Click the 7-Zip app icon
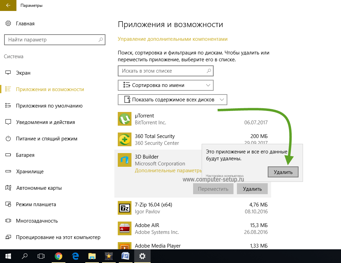Viewport: 341px width, 263px height. (x=124, y=208)
